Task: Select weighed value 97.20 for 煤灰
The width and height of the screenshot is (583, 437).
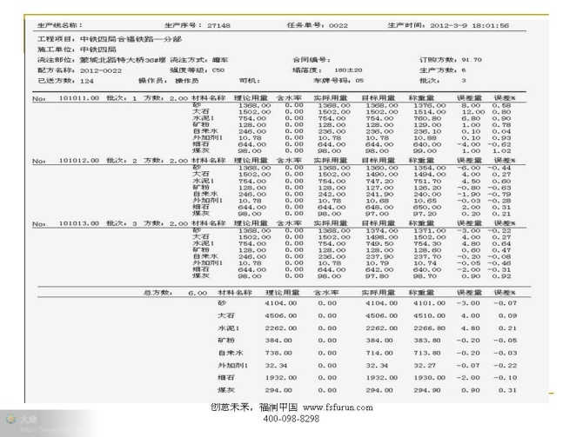Action: tap(425, 214)
